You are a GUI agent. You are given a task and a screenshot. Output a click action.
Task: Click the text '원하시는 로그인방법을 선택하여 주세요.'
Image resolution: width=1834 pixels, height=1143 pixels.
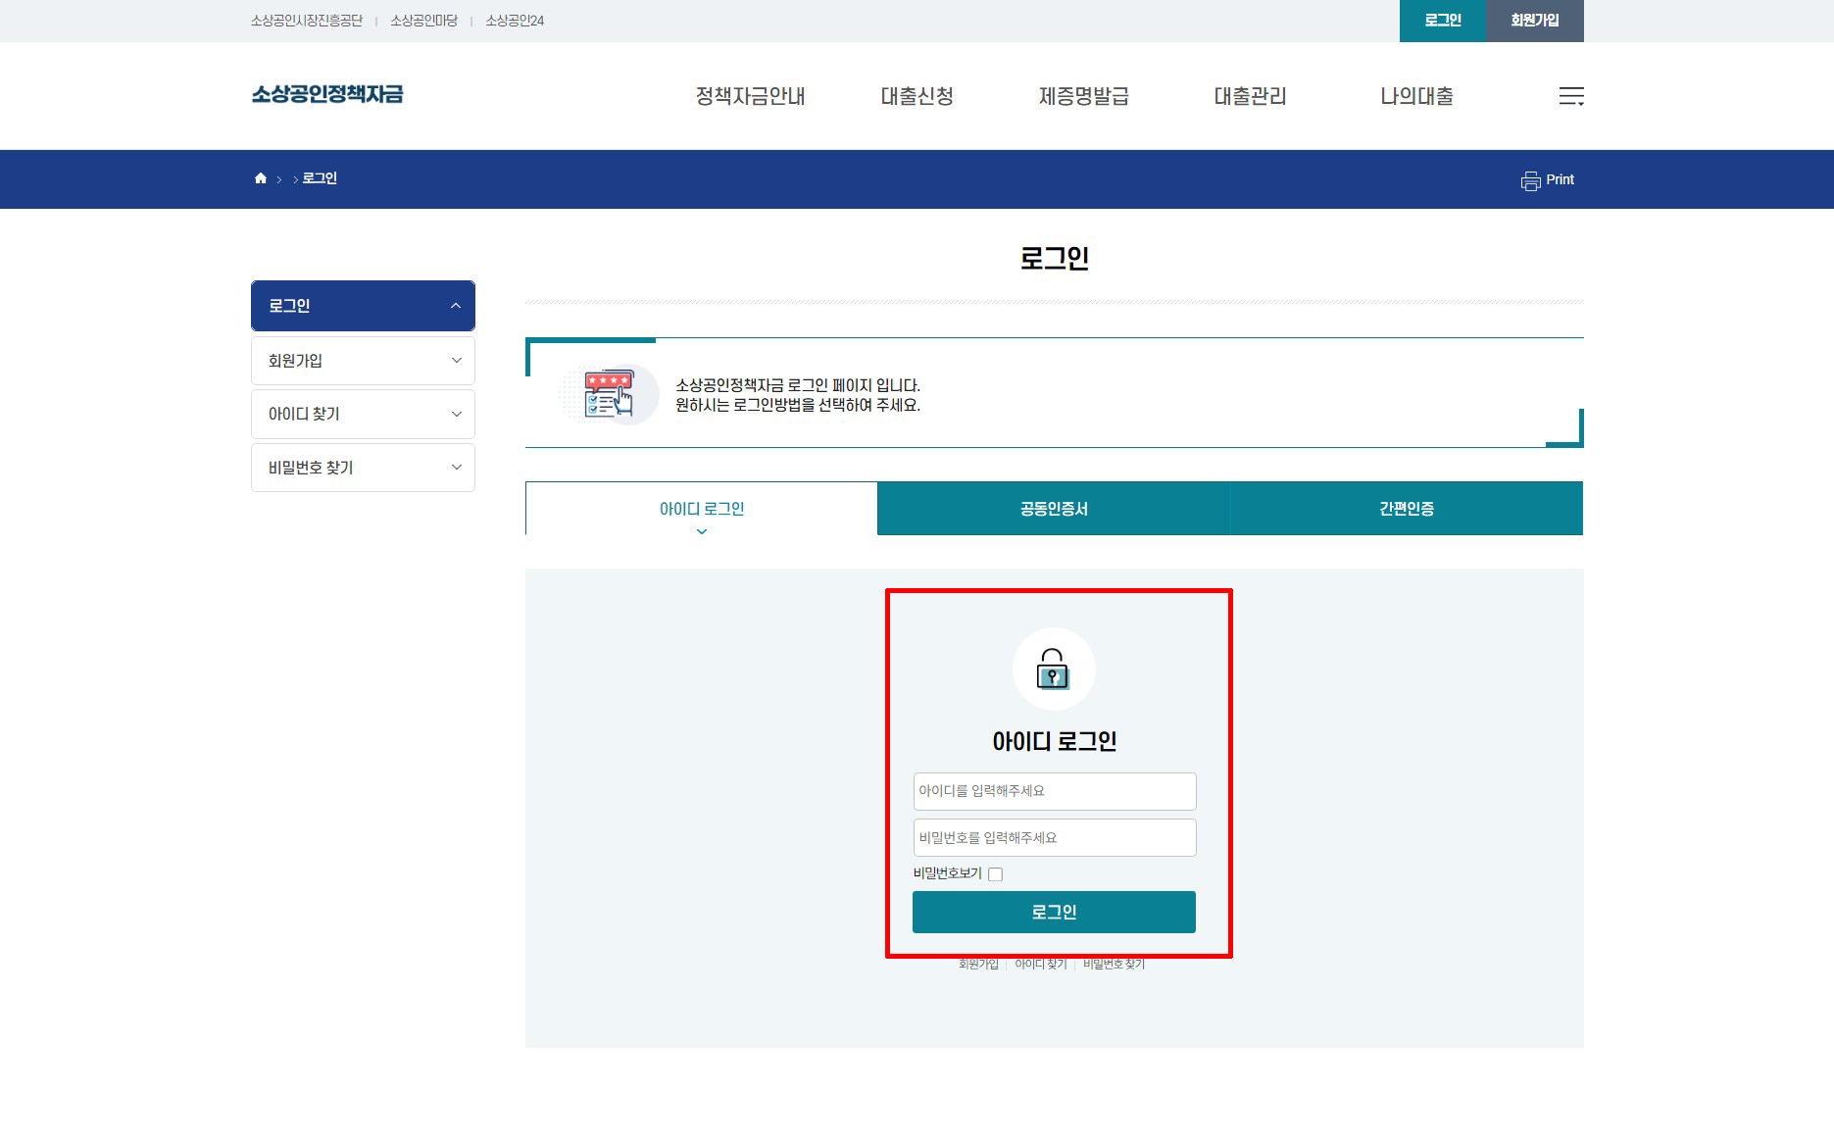798,405
